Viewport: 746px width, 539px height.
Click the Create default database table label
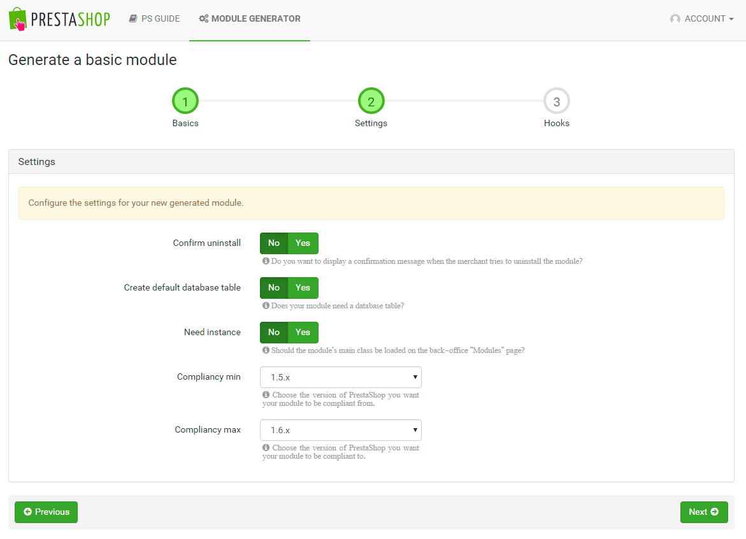click(182, 288)
